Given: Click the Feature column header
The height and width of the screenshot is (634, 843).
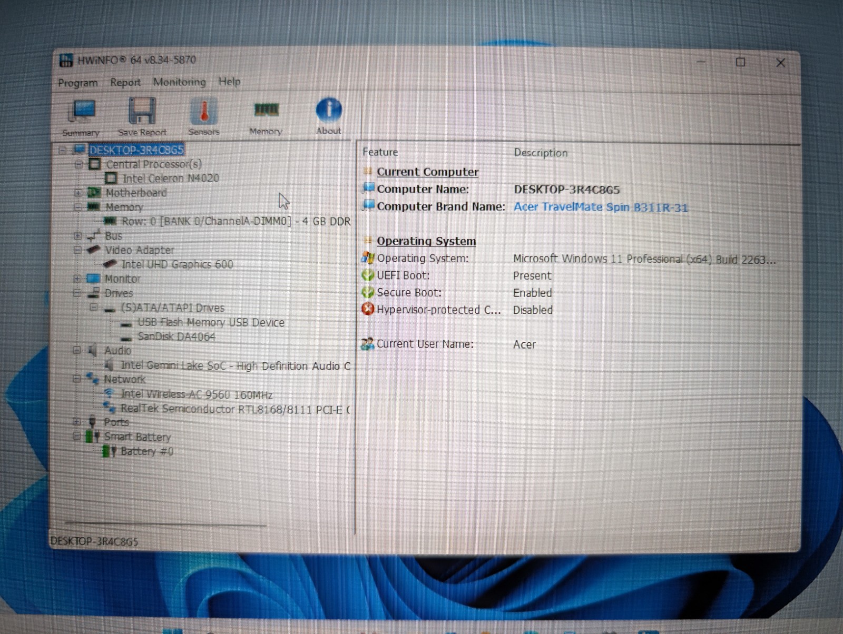Looking at the screenshot, I should (380, 152).
